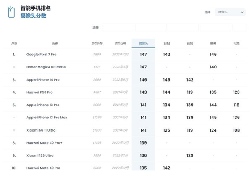Click the 设备 column header
Screen dimensions: 252x171
[x=55, y=43]
